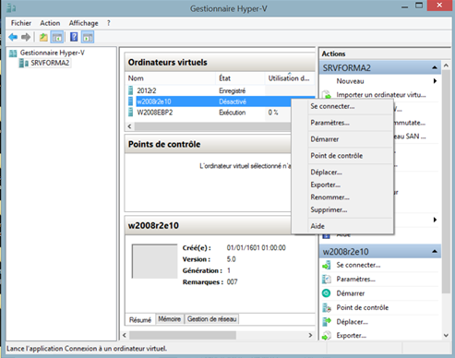Click the Actions pane scroll up arrow
The height and width of the screenshot is (358, 455).
[446, 66]
